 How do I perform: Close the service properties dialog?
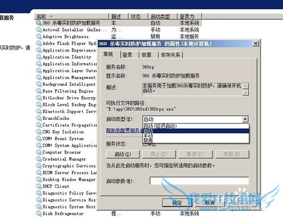click(255, 44)
